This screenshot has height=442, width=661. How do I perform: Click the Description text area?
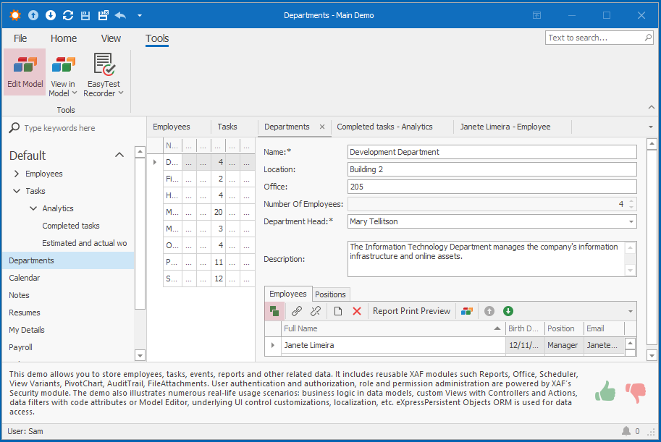click(x=487, y=259)
